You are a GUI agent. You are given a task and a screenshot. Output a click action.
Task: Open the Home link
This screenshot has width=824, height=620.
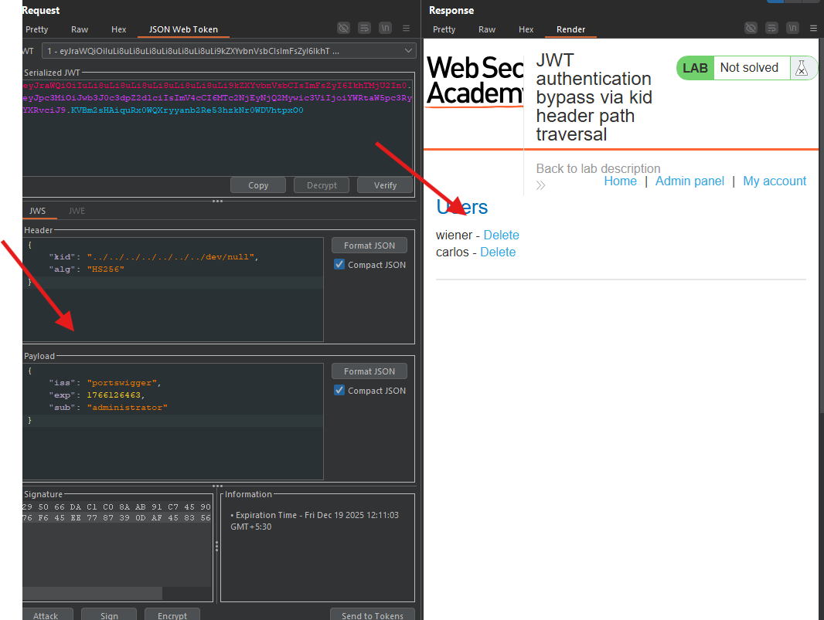[x=620, y=181]
